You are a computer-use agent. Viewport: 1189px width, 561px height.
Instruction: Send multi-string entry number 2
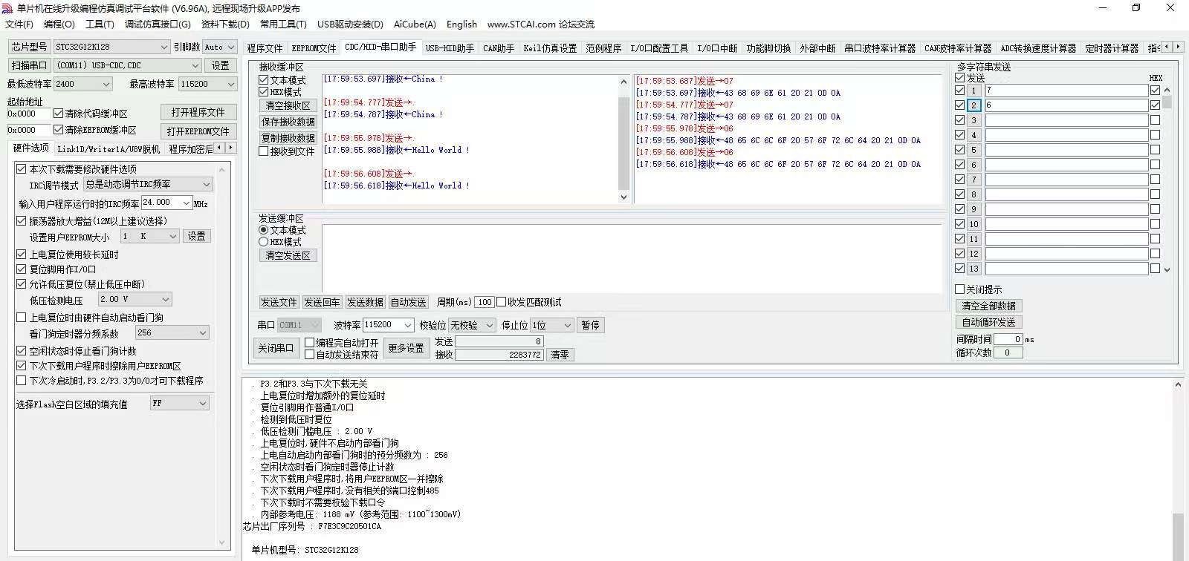click(x=973, y=105)
